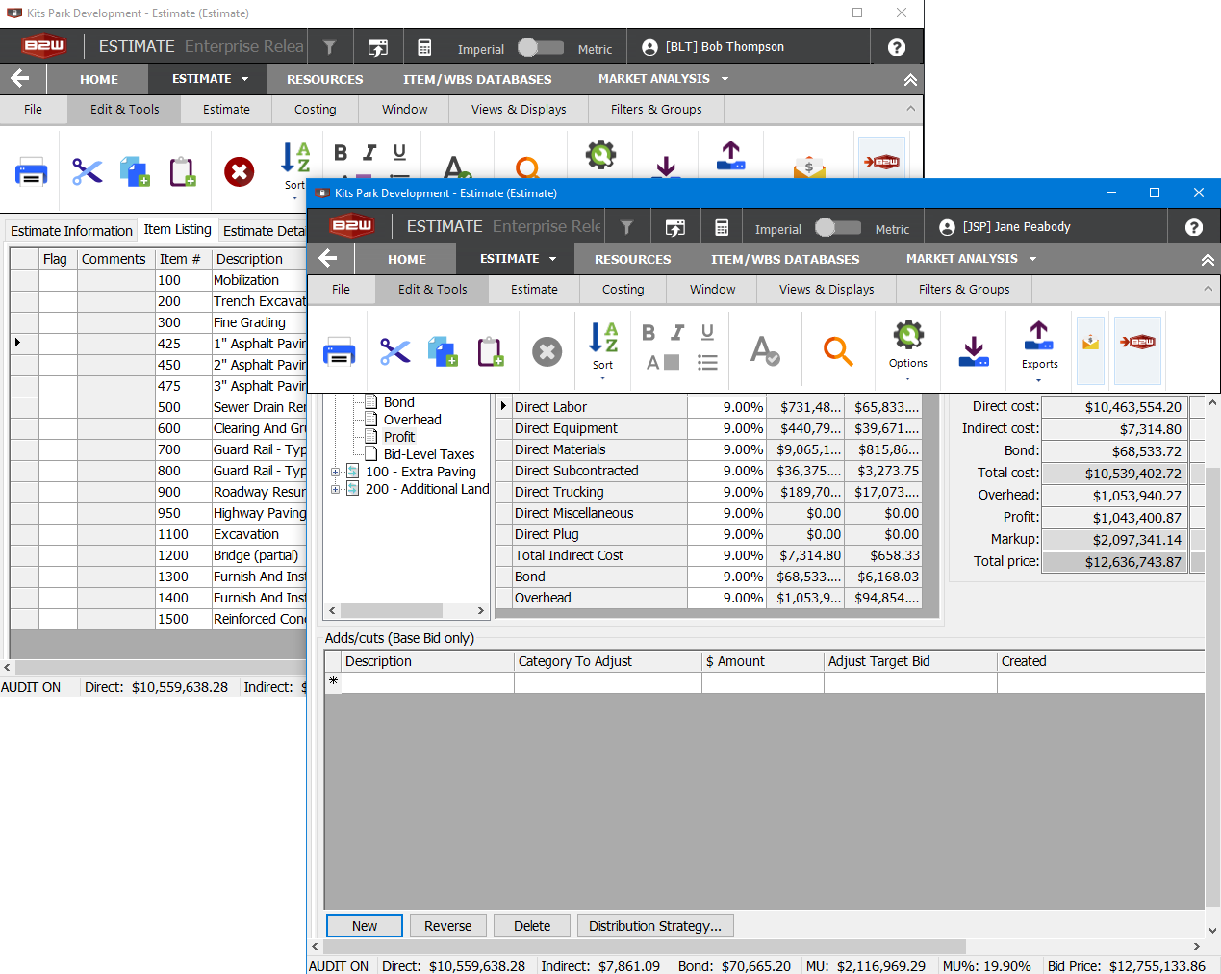Screen dimensions: 1221x974
Task: Click grey Delete X icon in front window
Action: 547,351
